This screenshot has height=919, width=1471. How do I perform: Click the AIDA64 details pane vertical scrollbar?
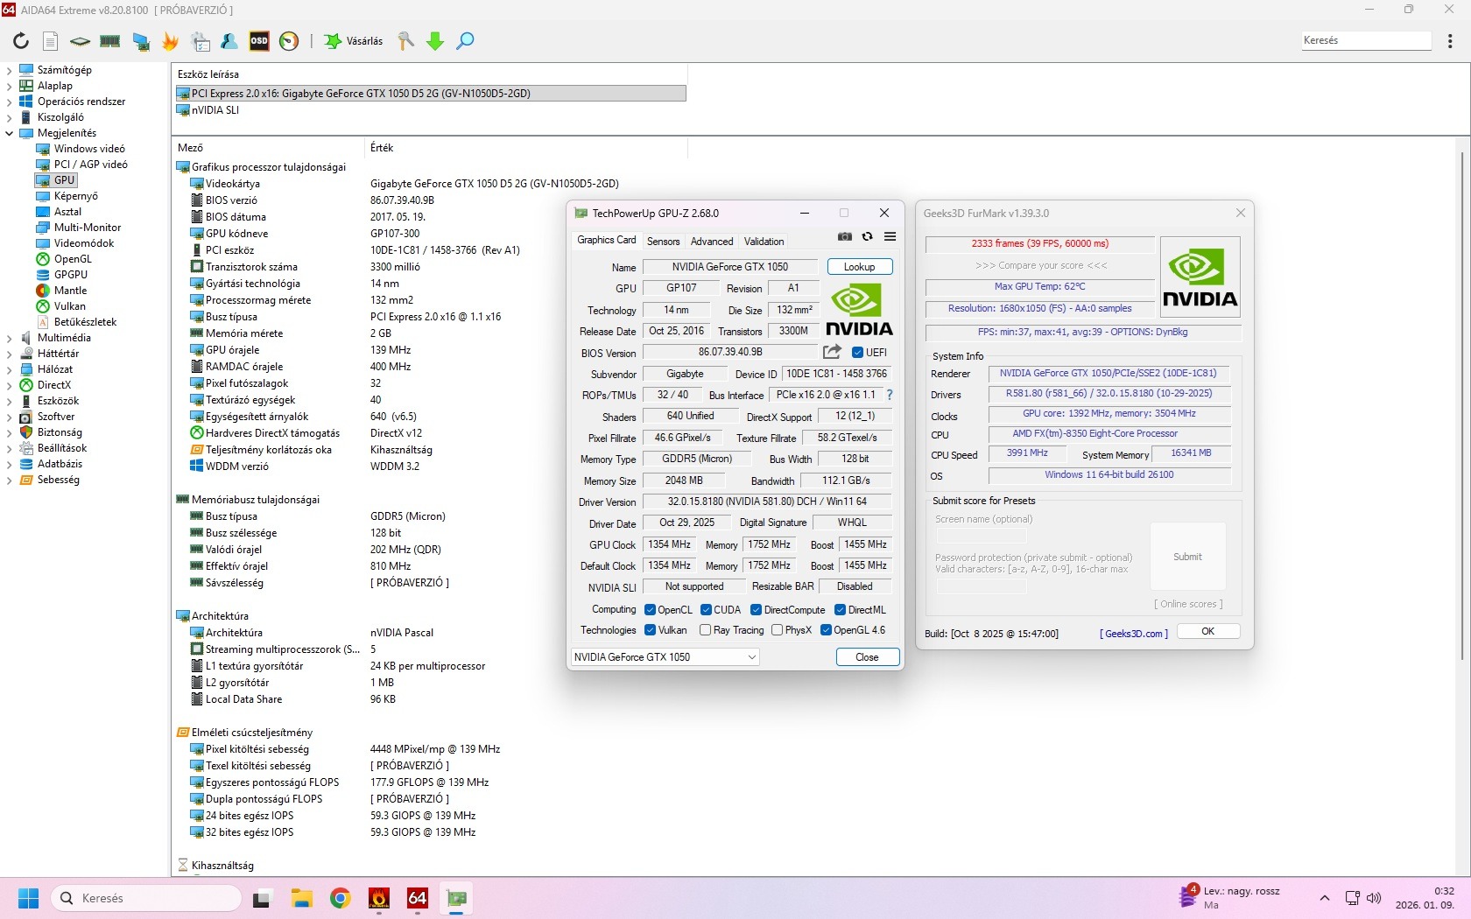coord(1462,407)
